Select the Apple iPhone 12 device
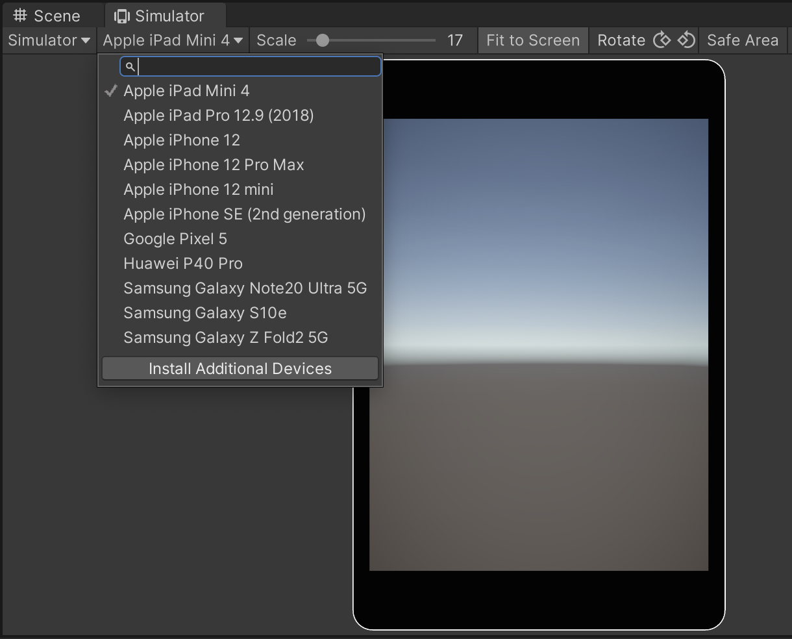This screenshot has height=639, width=792. 240,140
